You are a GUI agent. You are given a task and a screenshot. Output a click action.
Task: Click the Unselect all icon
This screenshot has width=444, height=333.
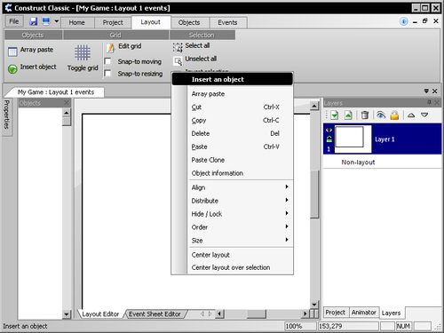click(178, 61)
